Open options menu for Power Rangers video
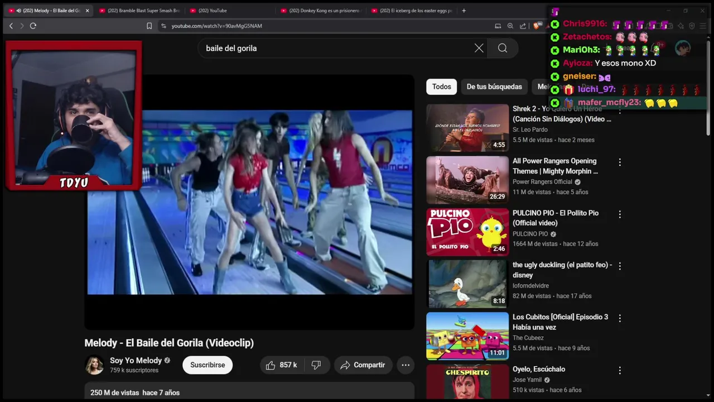This screenshot has height=402, width=714. point(620,162)
